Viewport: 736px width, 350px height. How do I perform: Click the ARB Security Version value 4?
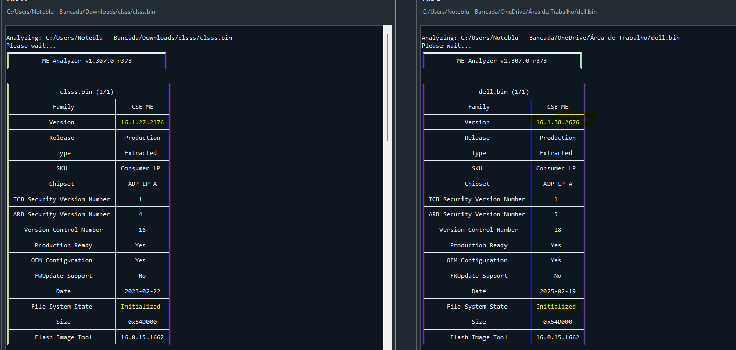coord(141,214)
